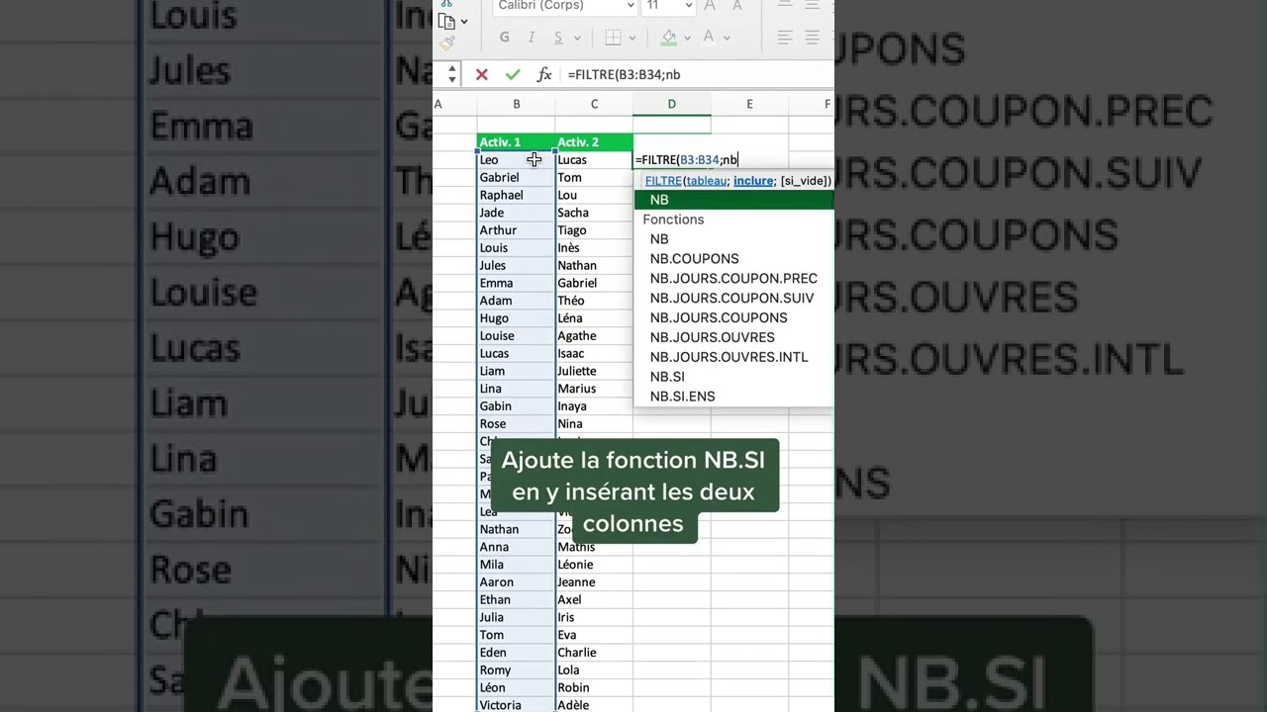Select the cell containing Juliette
1267x712 pixels.
pos(594,371)
